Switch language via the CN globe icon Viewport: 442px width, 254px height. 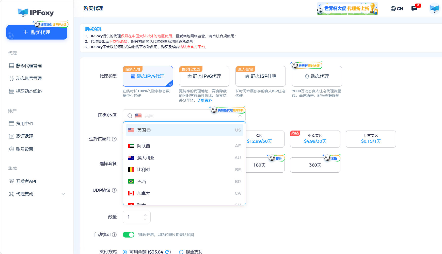[x=397, y=9]
